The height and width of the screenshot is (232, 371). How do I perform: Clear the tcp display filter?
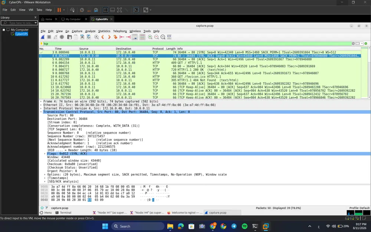[x=353, y=43]
